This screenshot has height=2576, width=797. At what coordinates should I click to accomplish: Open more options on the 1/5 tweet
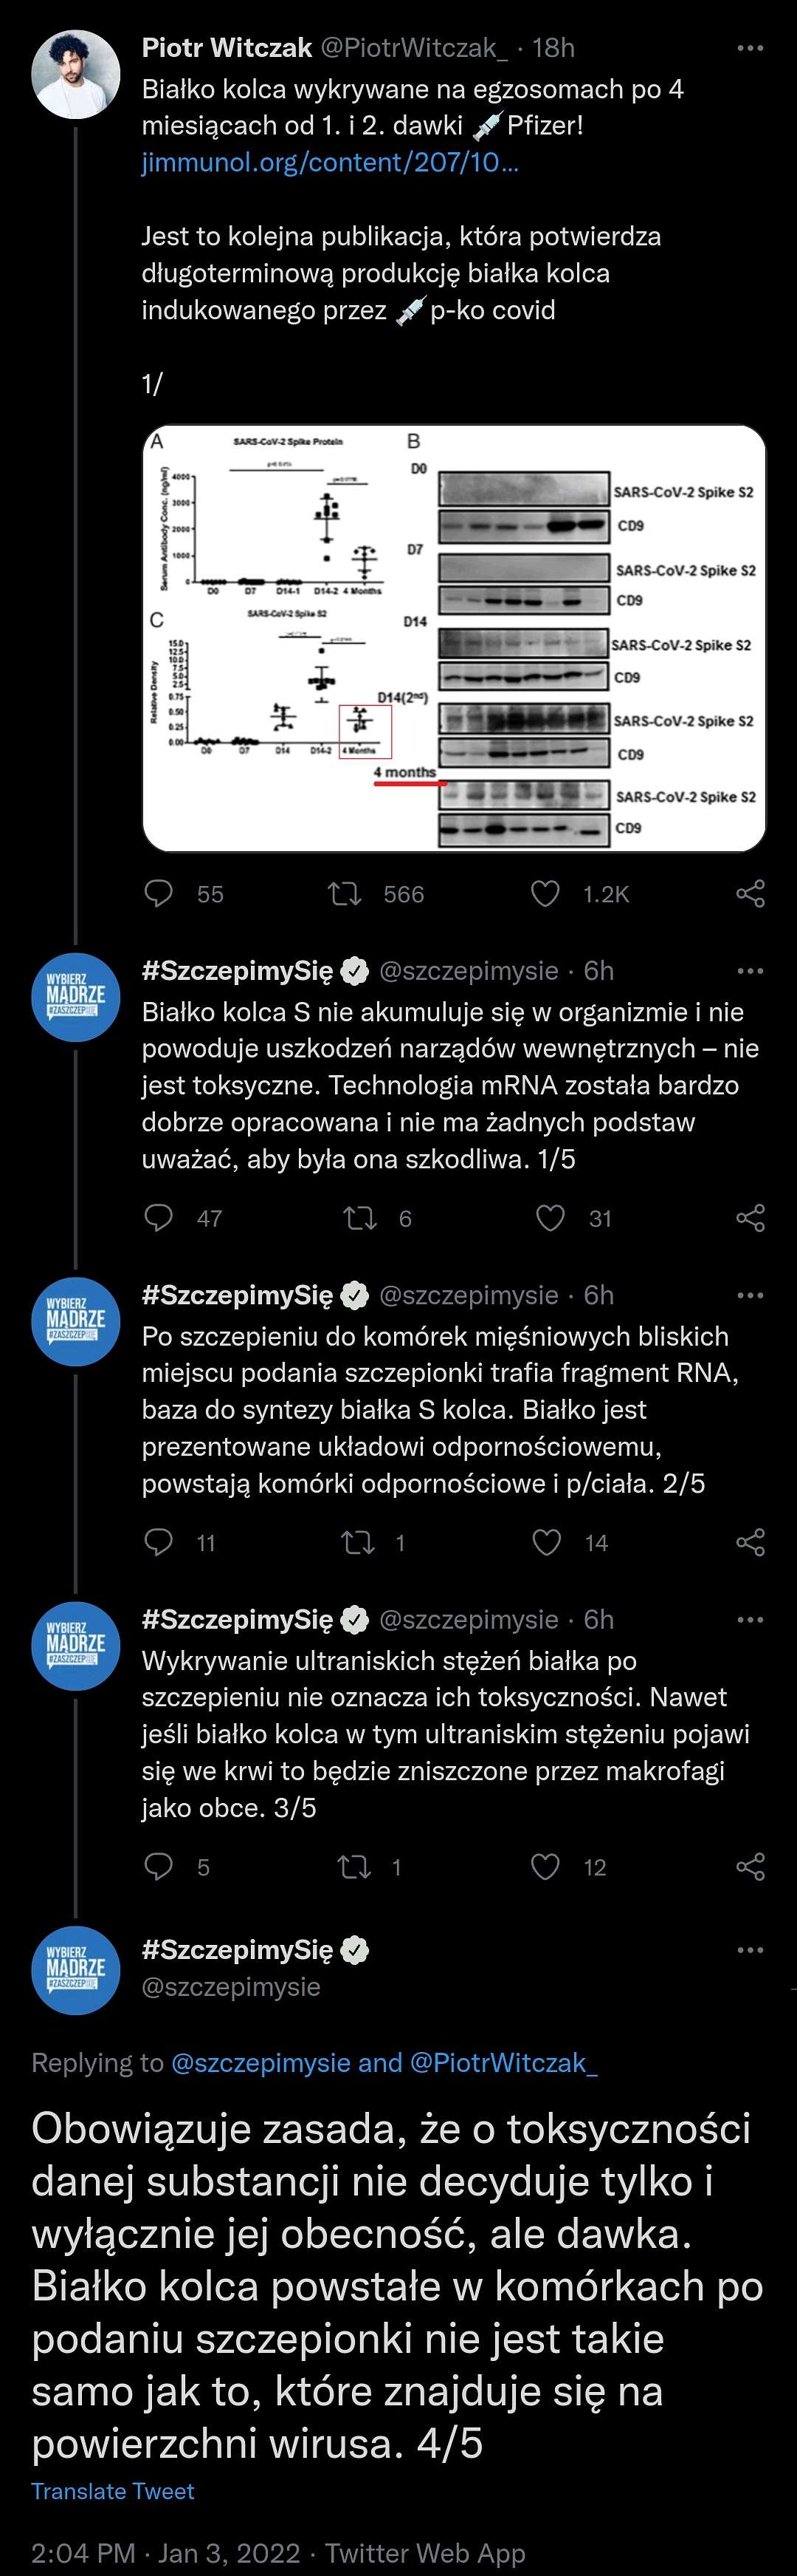tap(750, 971)
